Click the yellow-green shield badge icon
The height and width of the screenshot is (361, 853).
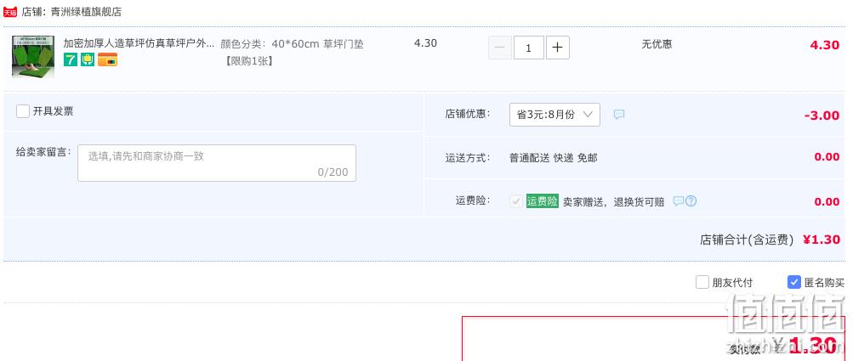pyautogui.click(x=88, y=59)
